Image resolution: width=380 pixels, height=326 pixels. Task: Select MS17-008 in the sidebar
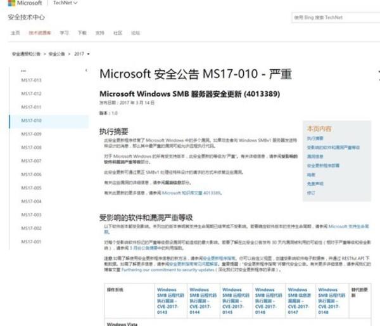click(31, 147)
